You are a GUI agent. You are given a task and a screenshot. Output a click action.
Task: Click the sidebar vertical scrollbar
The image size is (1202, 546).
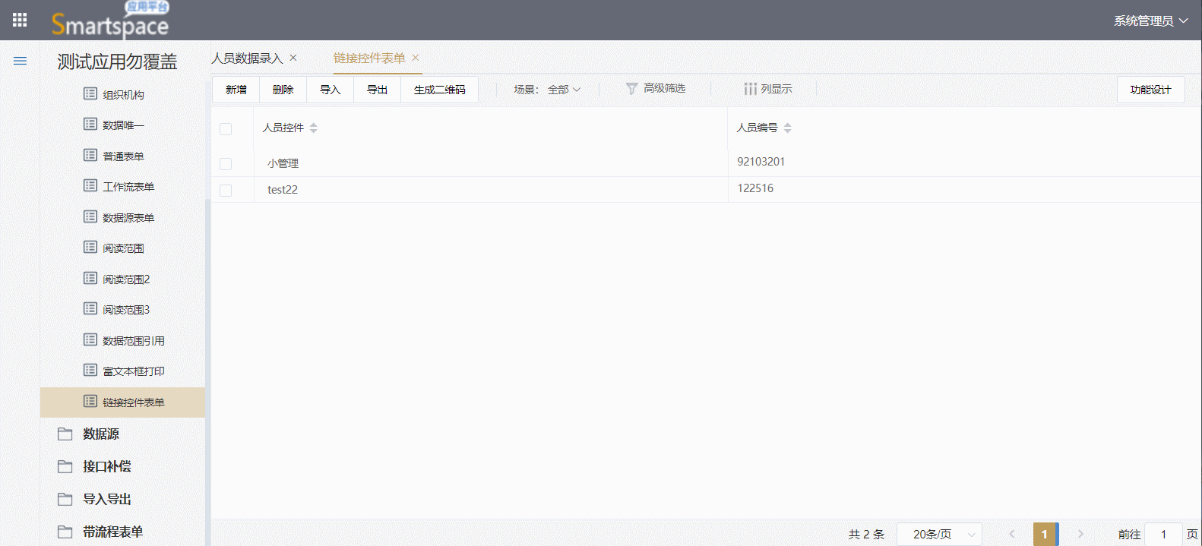pos(207,372)
